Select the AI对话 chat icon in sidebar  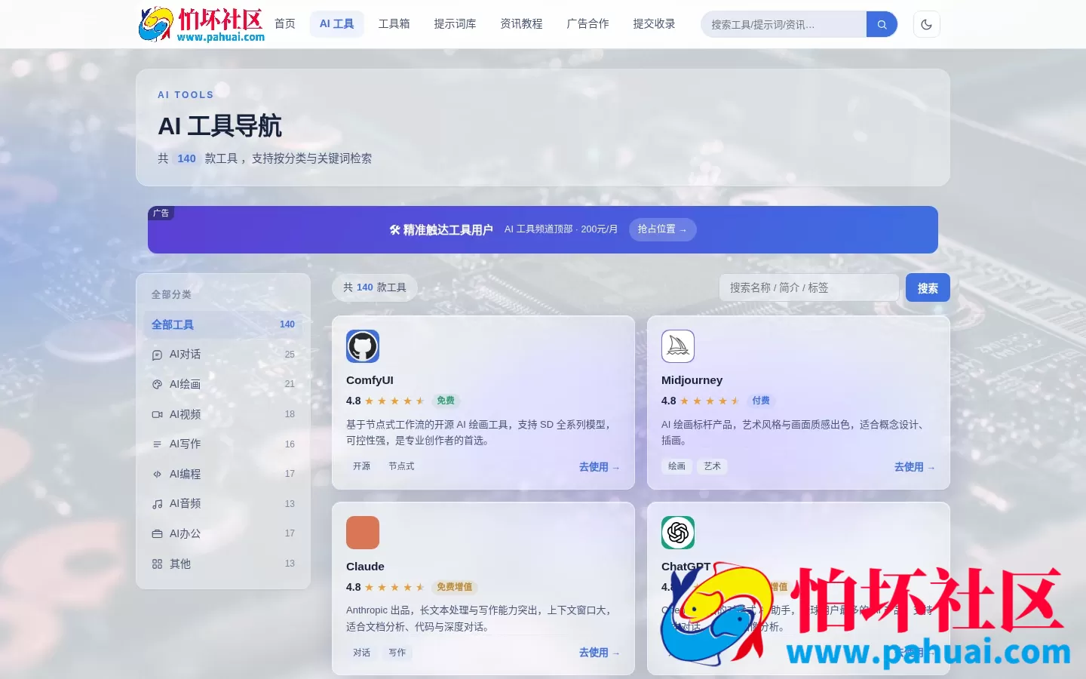[157, 355]
